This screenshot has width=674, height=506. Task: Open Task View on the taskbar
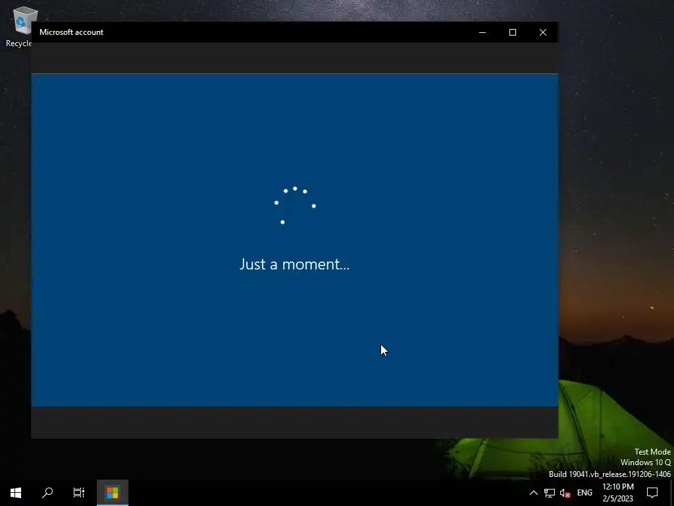tap(79, 493)
